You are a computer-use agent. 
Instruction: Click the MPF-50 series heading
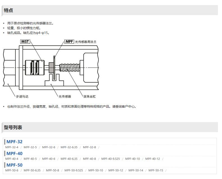[14, 165]
